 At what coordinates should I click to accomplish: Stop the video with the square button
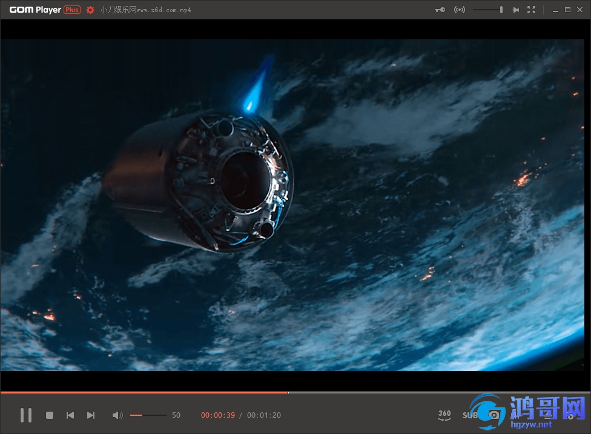click(x=50, y=415)
